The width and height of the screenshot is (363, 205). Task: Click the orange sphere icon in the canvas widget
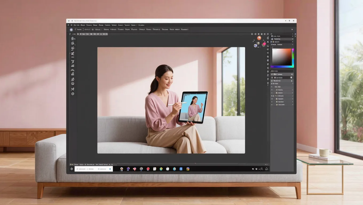tap(259, 38)
